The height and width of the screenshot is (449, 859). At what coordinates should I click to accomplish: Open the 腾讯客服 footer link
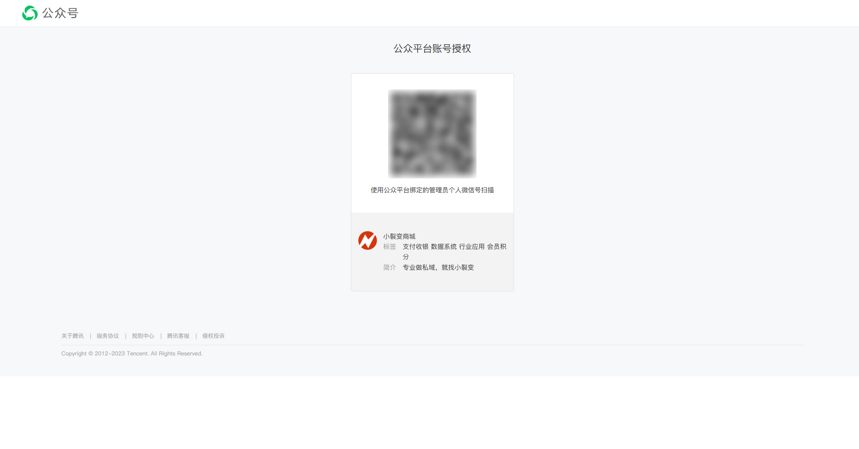coord(178,336)
